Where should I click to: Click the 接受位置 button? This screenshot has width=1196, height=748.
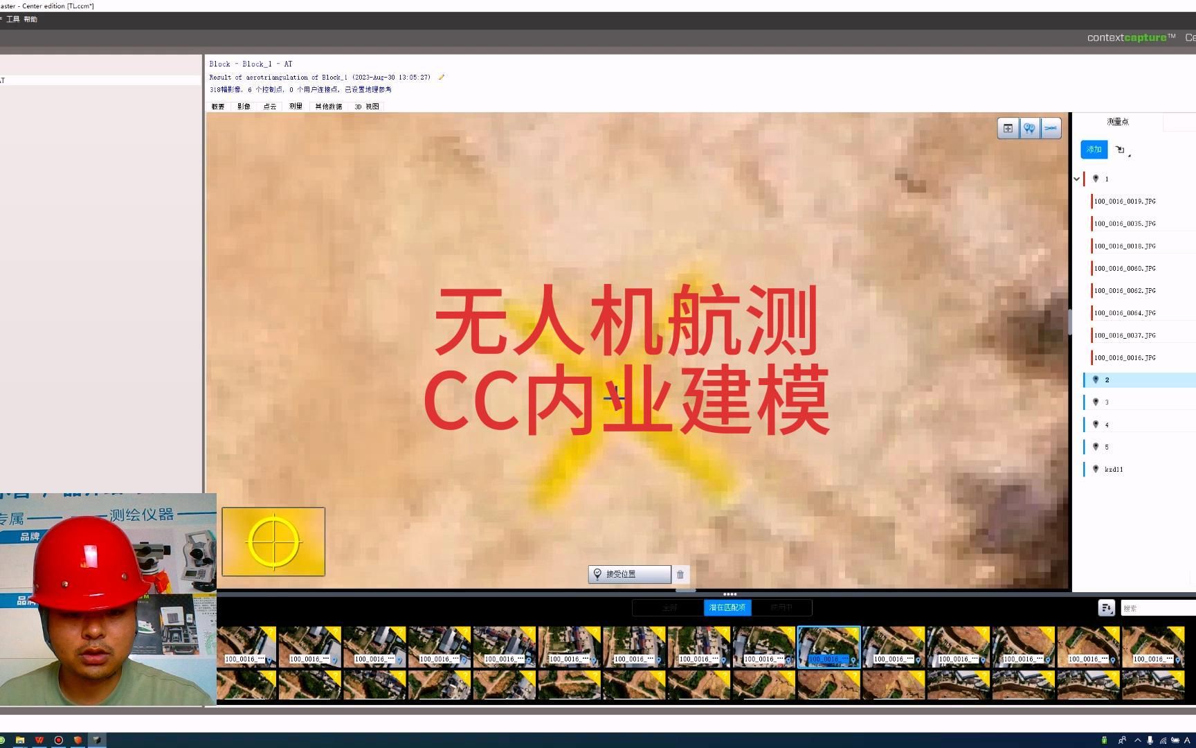coord(628,574)
